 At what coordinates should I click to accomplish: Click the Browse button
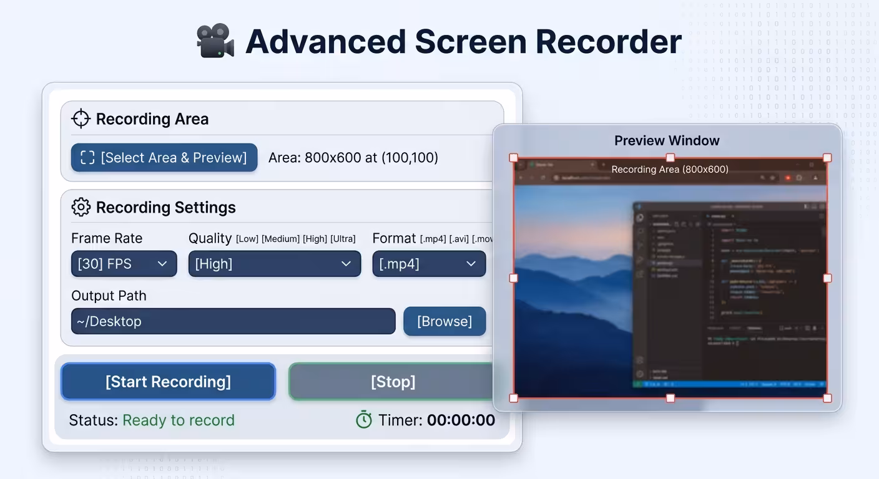tap(444, 321)
